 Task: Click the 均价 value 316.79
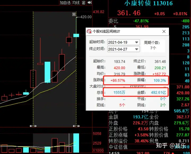tap(119, 74)
